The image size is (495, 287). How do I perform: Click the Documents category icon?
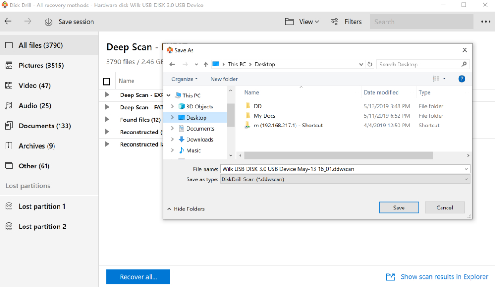(x=9, y=126)
